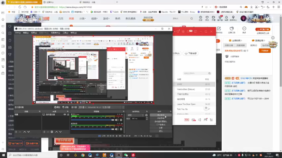Open OBS 视图 View menu
The height and width of the screenshot is (158, 282).
pyautogui.click(x=34, y=33)
